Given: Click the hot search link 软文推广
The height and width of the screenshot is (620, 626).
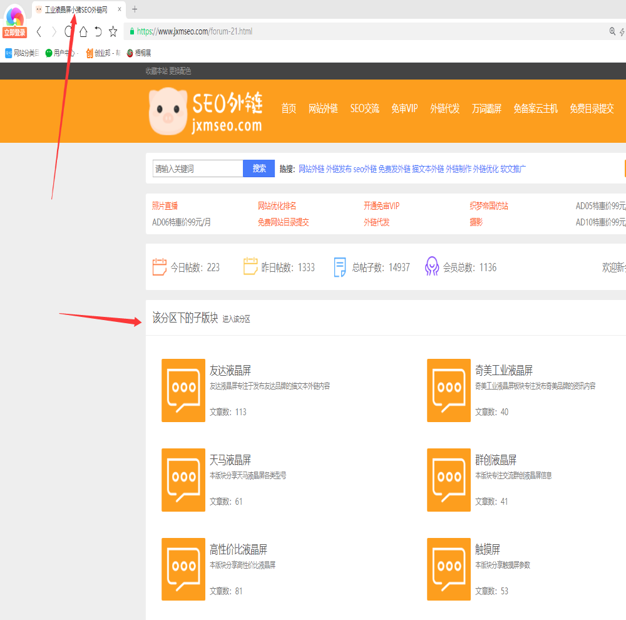Looking at the screenshot, I should pos(513,169).
